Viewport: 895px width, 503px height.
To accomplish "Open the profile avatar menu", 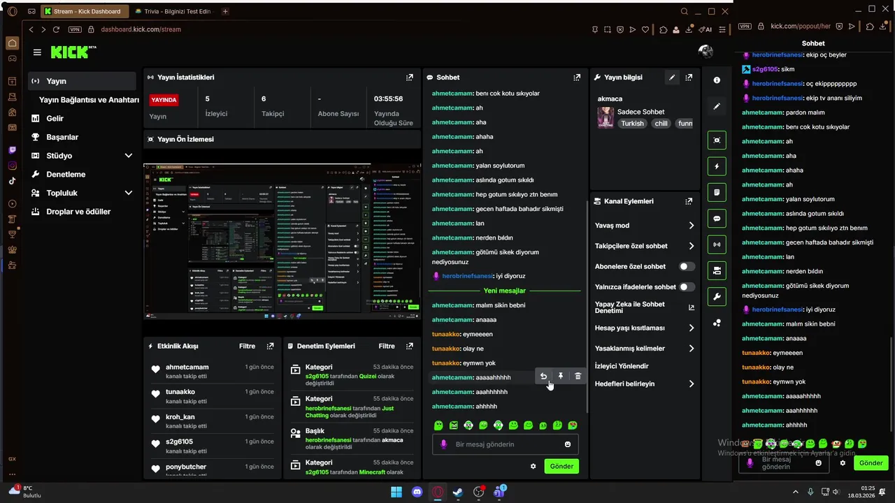I will tap(706, 52).
